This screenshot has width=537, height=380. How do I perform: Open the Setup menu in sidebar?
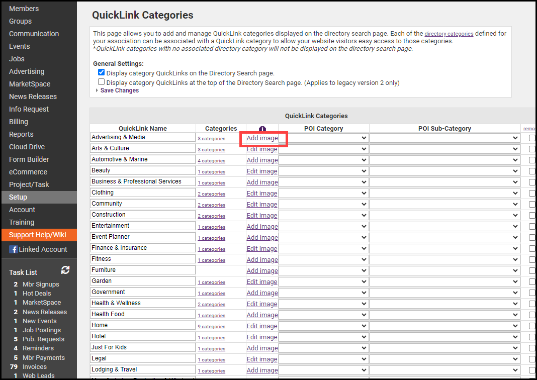(18, 197)
